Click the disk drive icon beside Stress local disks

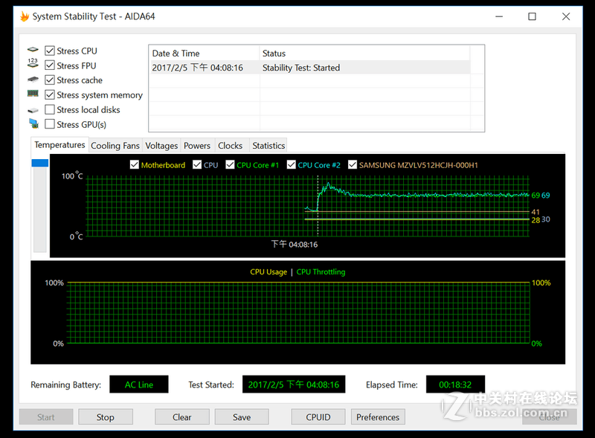(33, 110)
